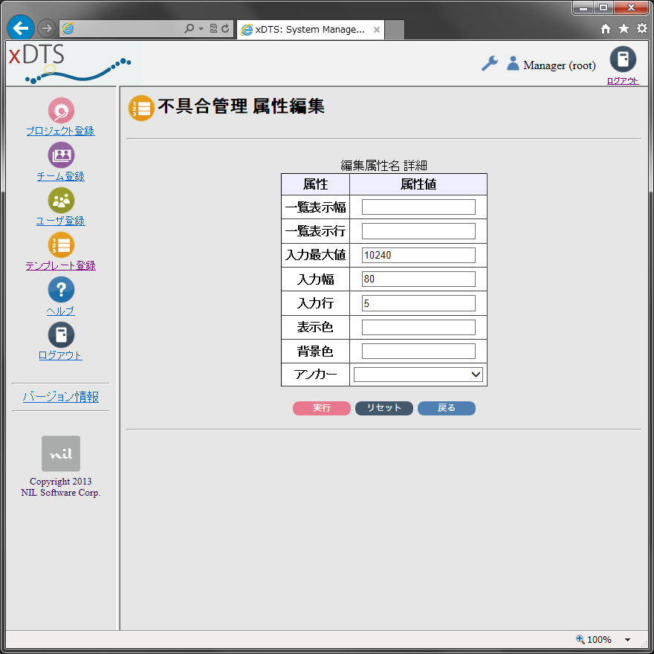Screen dimensions: 654x654
Task: Close the xDTS System Manager tab
Action: (376, 30)
